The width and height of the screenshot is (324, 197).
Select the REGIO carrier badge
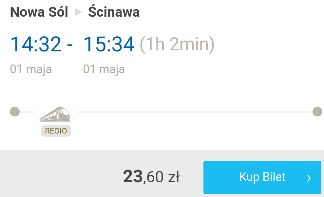56,131
